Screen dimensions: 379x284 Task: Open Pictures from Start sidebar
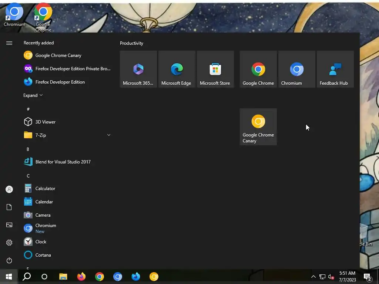tap(9, 225)
